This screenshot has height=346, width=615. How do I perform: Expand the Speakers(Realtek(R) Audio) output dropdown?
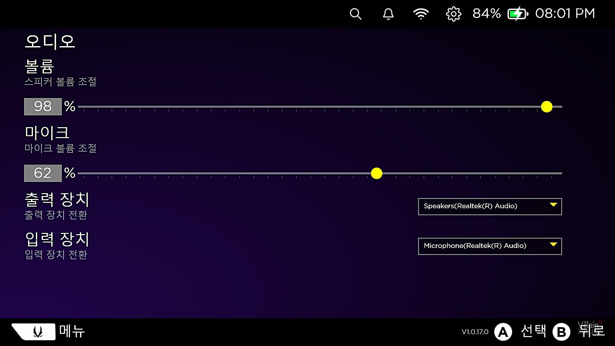tap(489, 206)
